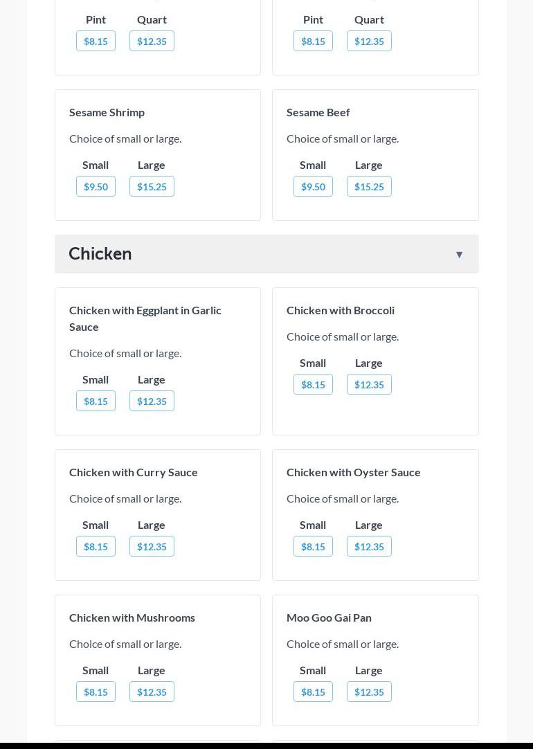Add Large Chicken with Oyster Sauce

369,547
